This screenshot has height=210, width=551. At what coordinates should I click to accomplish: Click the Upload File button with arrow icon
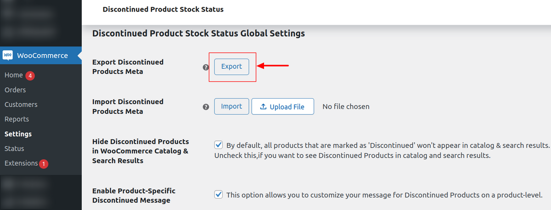click(x=282, y=106)
